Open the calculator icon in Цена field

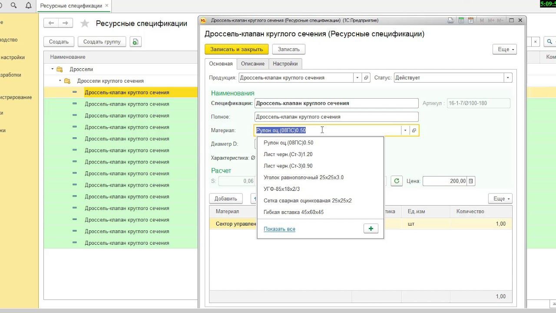click(471, 181)
